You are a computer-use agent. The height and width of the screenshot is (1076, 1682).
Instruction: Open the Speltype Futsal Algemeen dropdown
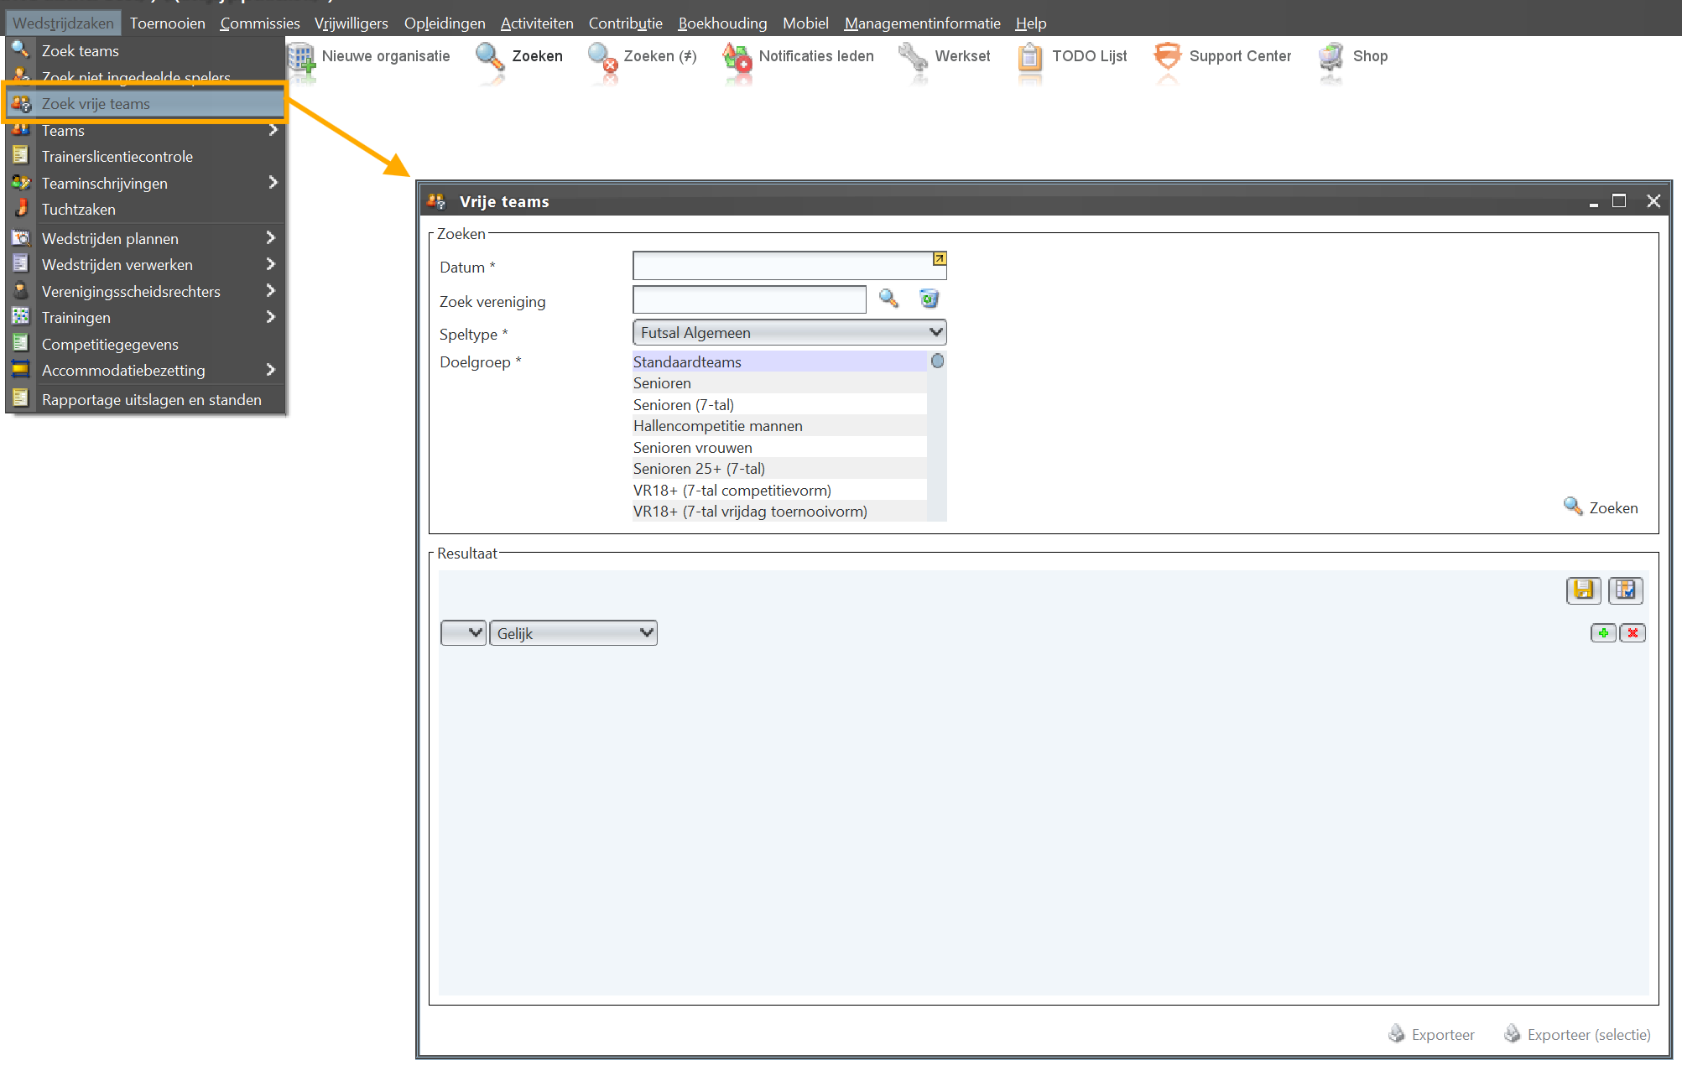pyautogui.click(x=789, y=333)
